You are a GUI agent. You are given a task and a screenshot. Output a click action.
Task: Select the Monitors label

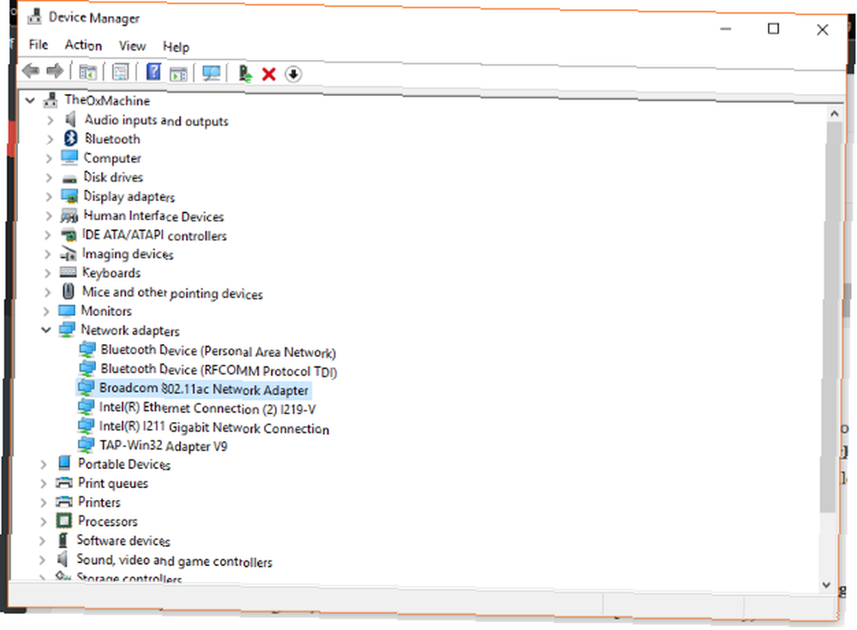point(106,311)
